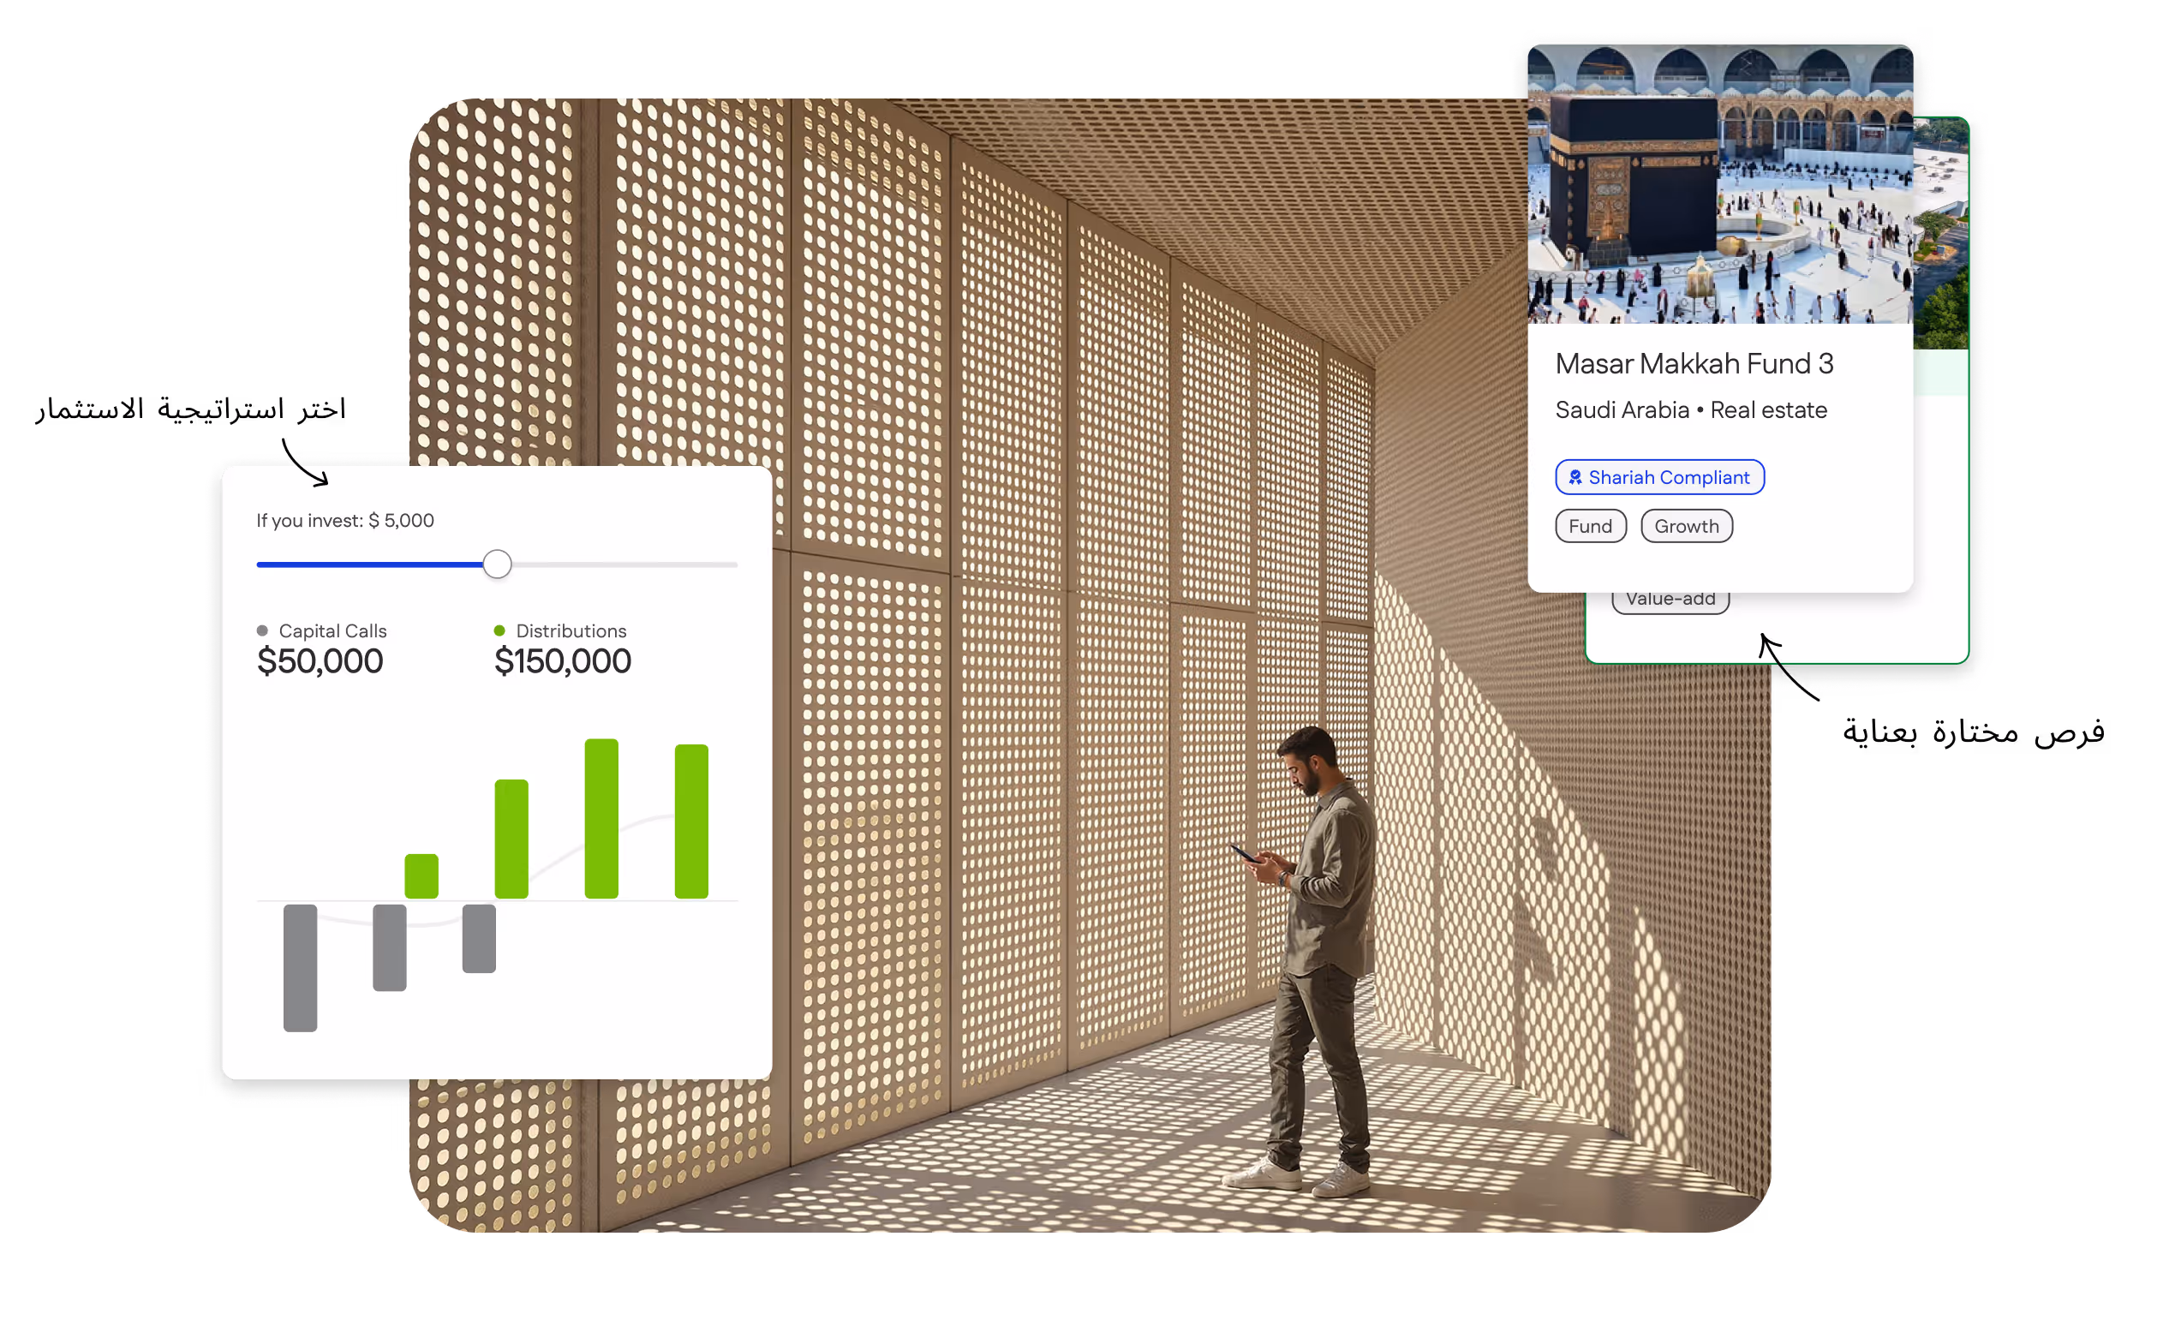Select the Growth tag chip
2181x1326 pixels.
click(1685, 526)
